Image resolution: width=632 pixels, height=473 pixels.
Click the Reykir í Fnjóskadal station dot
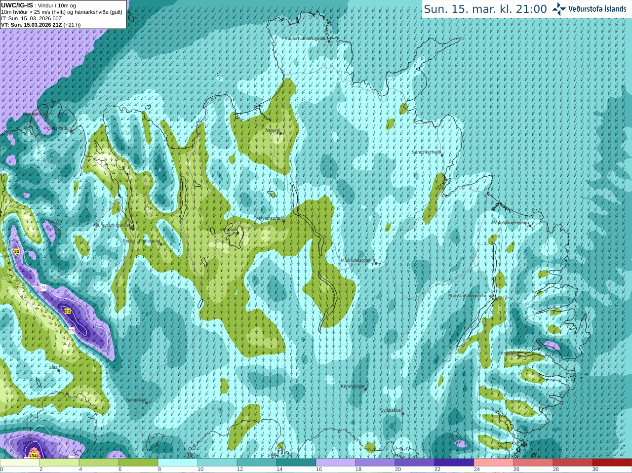pos(161,244)
